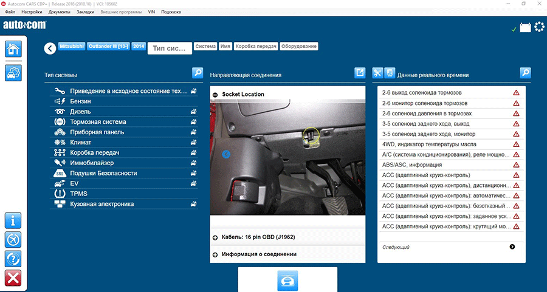Select 3-5 соленоид заднего хода, выход

pos(452,124)
